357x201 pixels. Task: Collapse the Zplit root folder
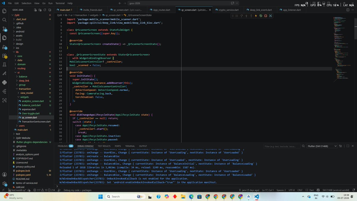(x=16, y=15)
